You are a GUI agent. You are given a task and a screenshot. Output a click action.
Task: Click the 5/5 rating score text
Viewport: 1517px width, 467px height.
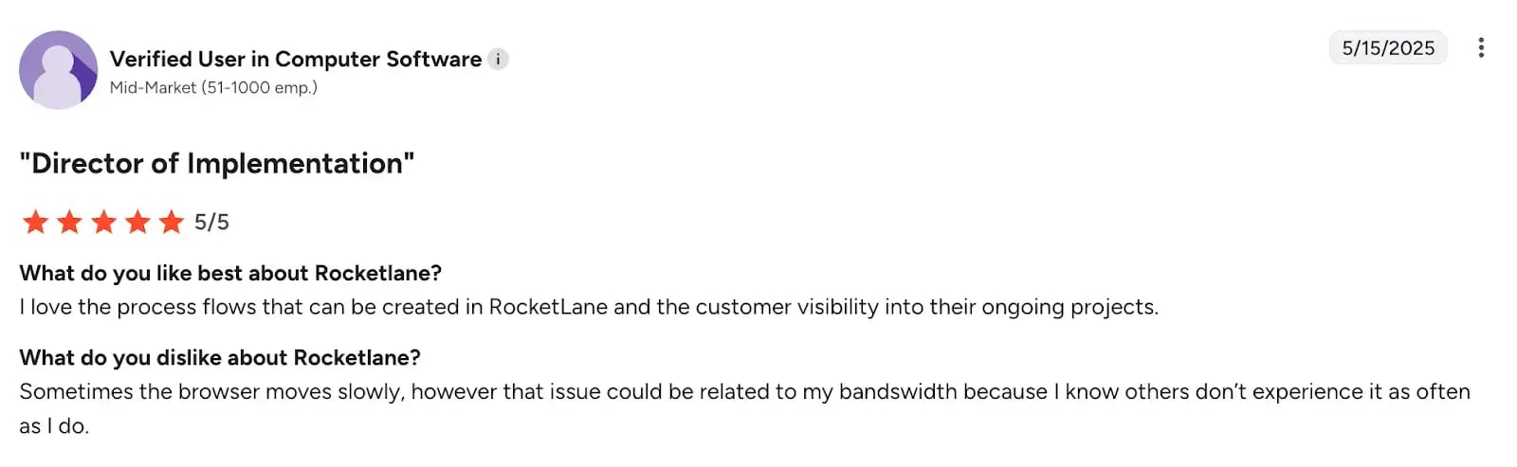[x=211, y=223]
